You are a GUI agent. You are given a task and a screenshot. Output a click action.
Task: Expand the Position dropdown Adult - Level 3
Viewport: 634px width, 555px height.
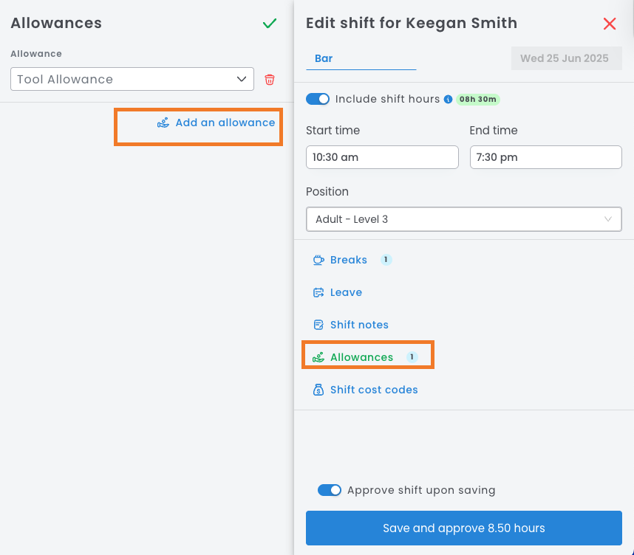click(463, 219)
